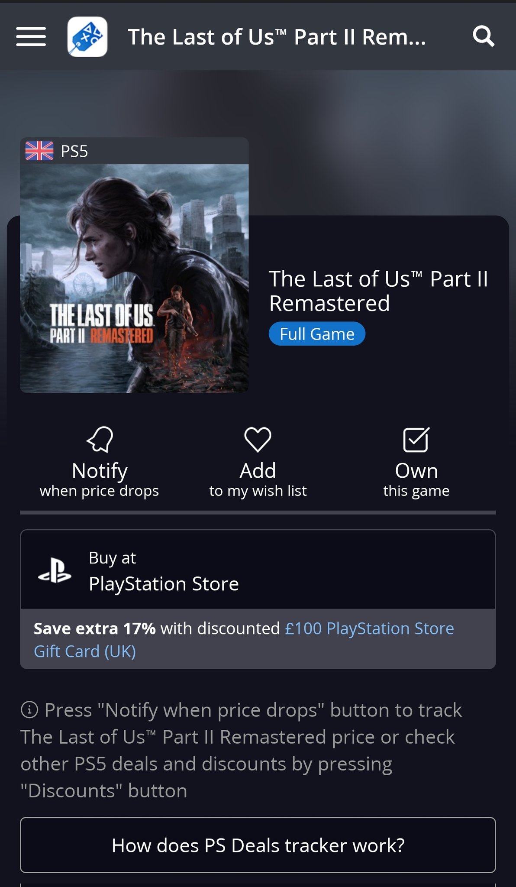Open the hamburger navigation menu
516x887 pixels.
pos(31,36)
